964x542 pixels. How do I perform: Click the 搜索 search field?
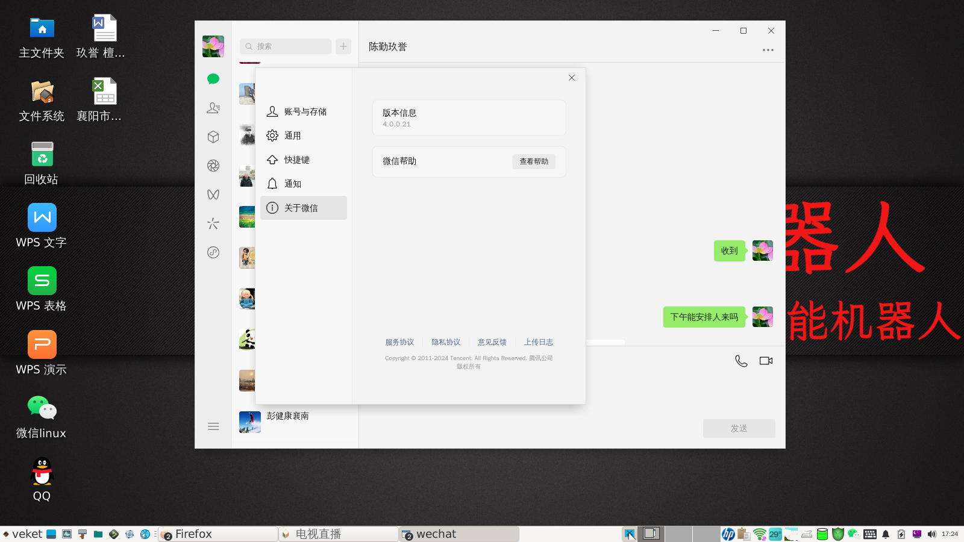coord(286,46)
